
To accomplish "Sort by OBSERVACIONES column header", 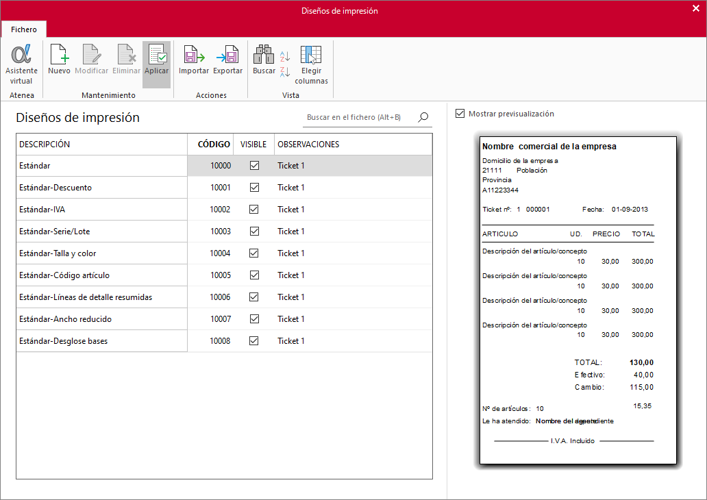I will (x=353, y=145).
